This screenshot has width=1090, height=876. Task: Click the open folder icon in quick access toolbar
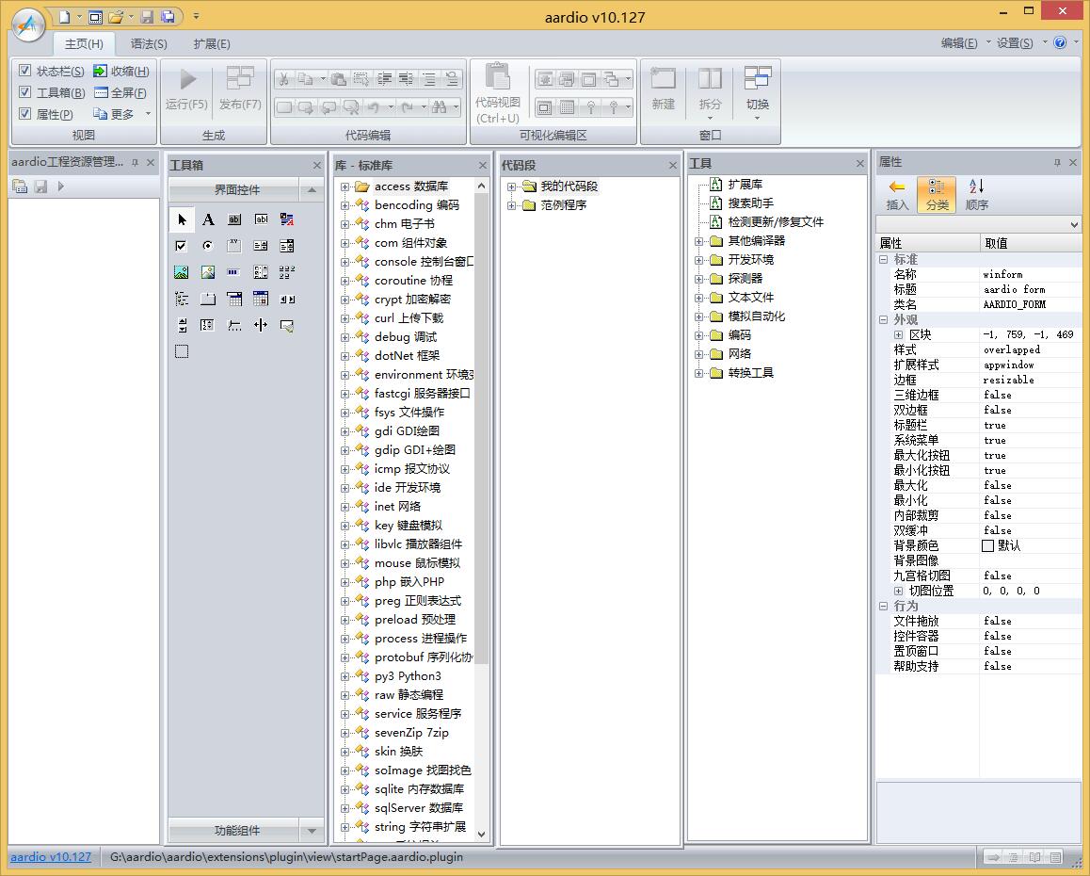[116, 16]
